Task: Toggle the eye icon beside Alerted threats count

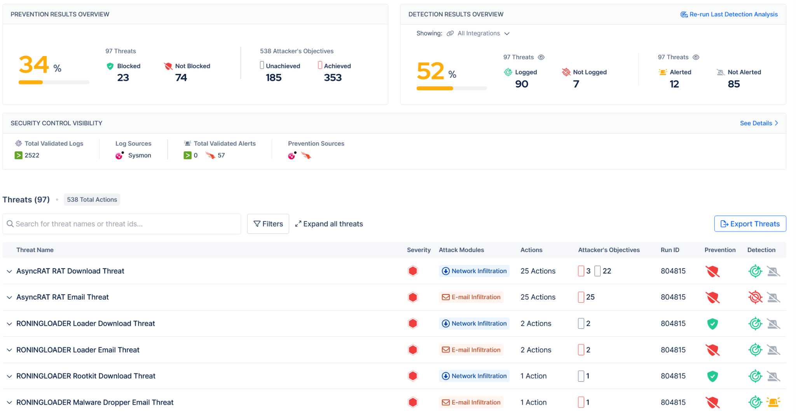Action: point(696,57)
